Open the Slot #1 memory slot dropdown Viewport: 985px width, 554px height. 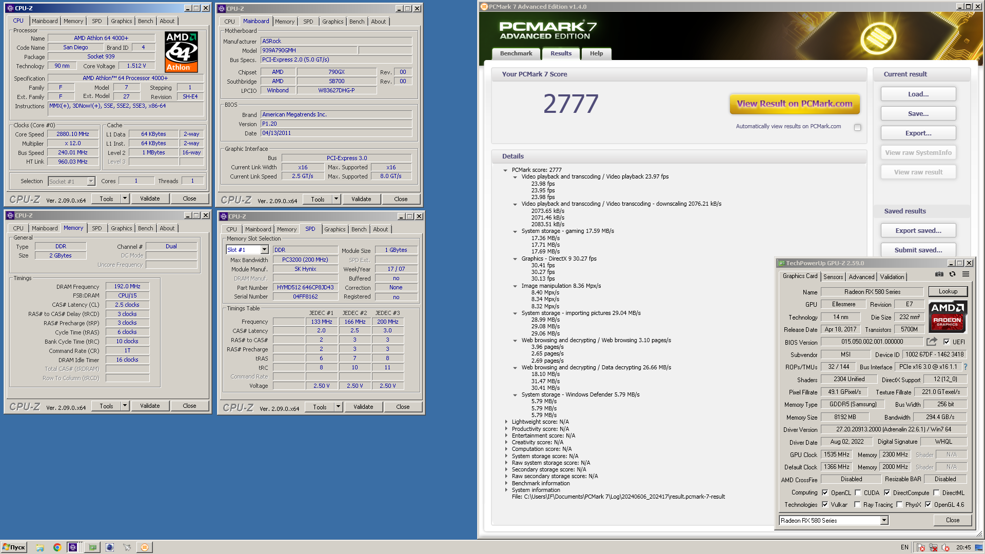[x=264, y=250]
